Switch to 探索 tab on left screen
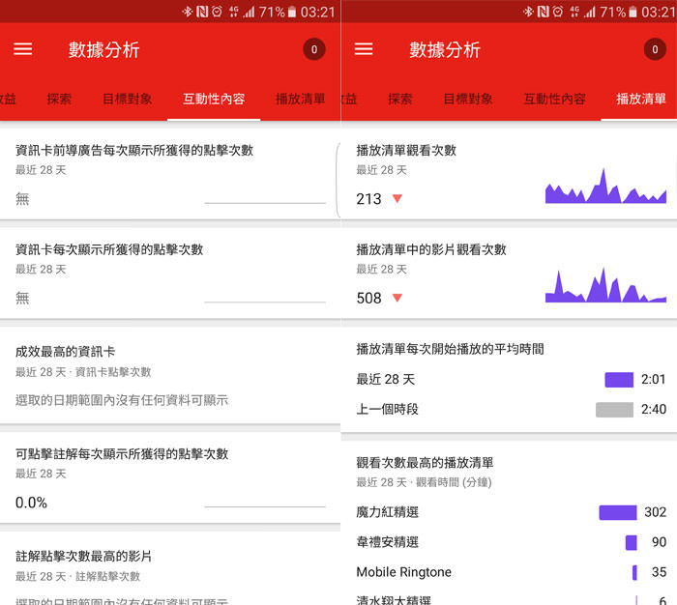This screenshot has height=605, width=677. [x=59, y=99]
